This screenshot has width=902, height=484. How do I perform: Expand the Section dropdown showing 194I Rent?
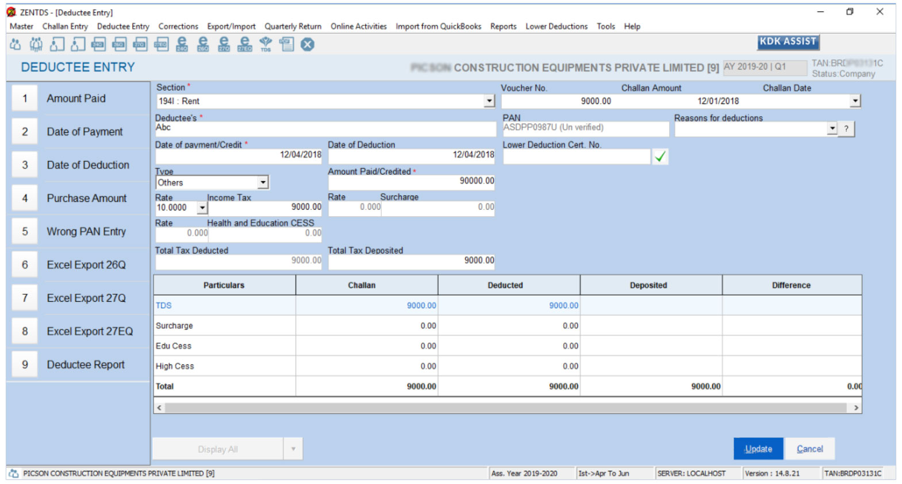pos(489,101)
